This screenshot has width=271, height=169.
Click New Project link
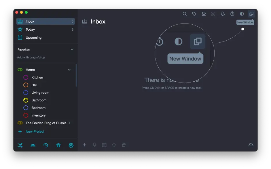[x=35, y=131]
